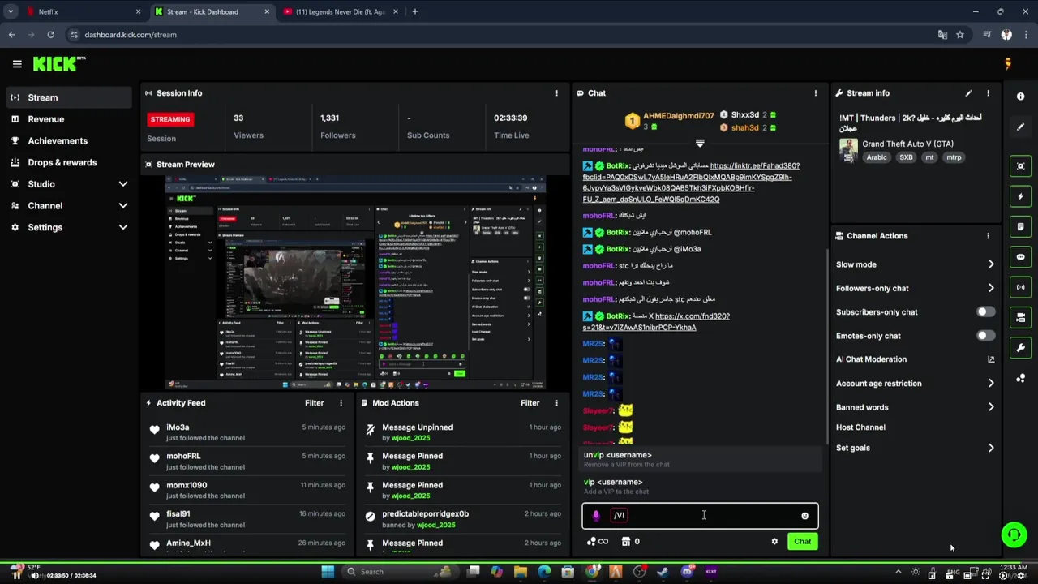Expand Followers-only chat settings
Viewport: 1038px width, 584px height.
(x=991, y=288)
